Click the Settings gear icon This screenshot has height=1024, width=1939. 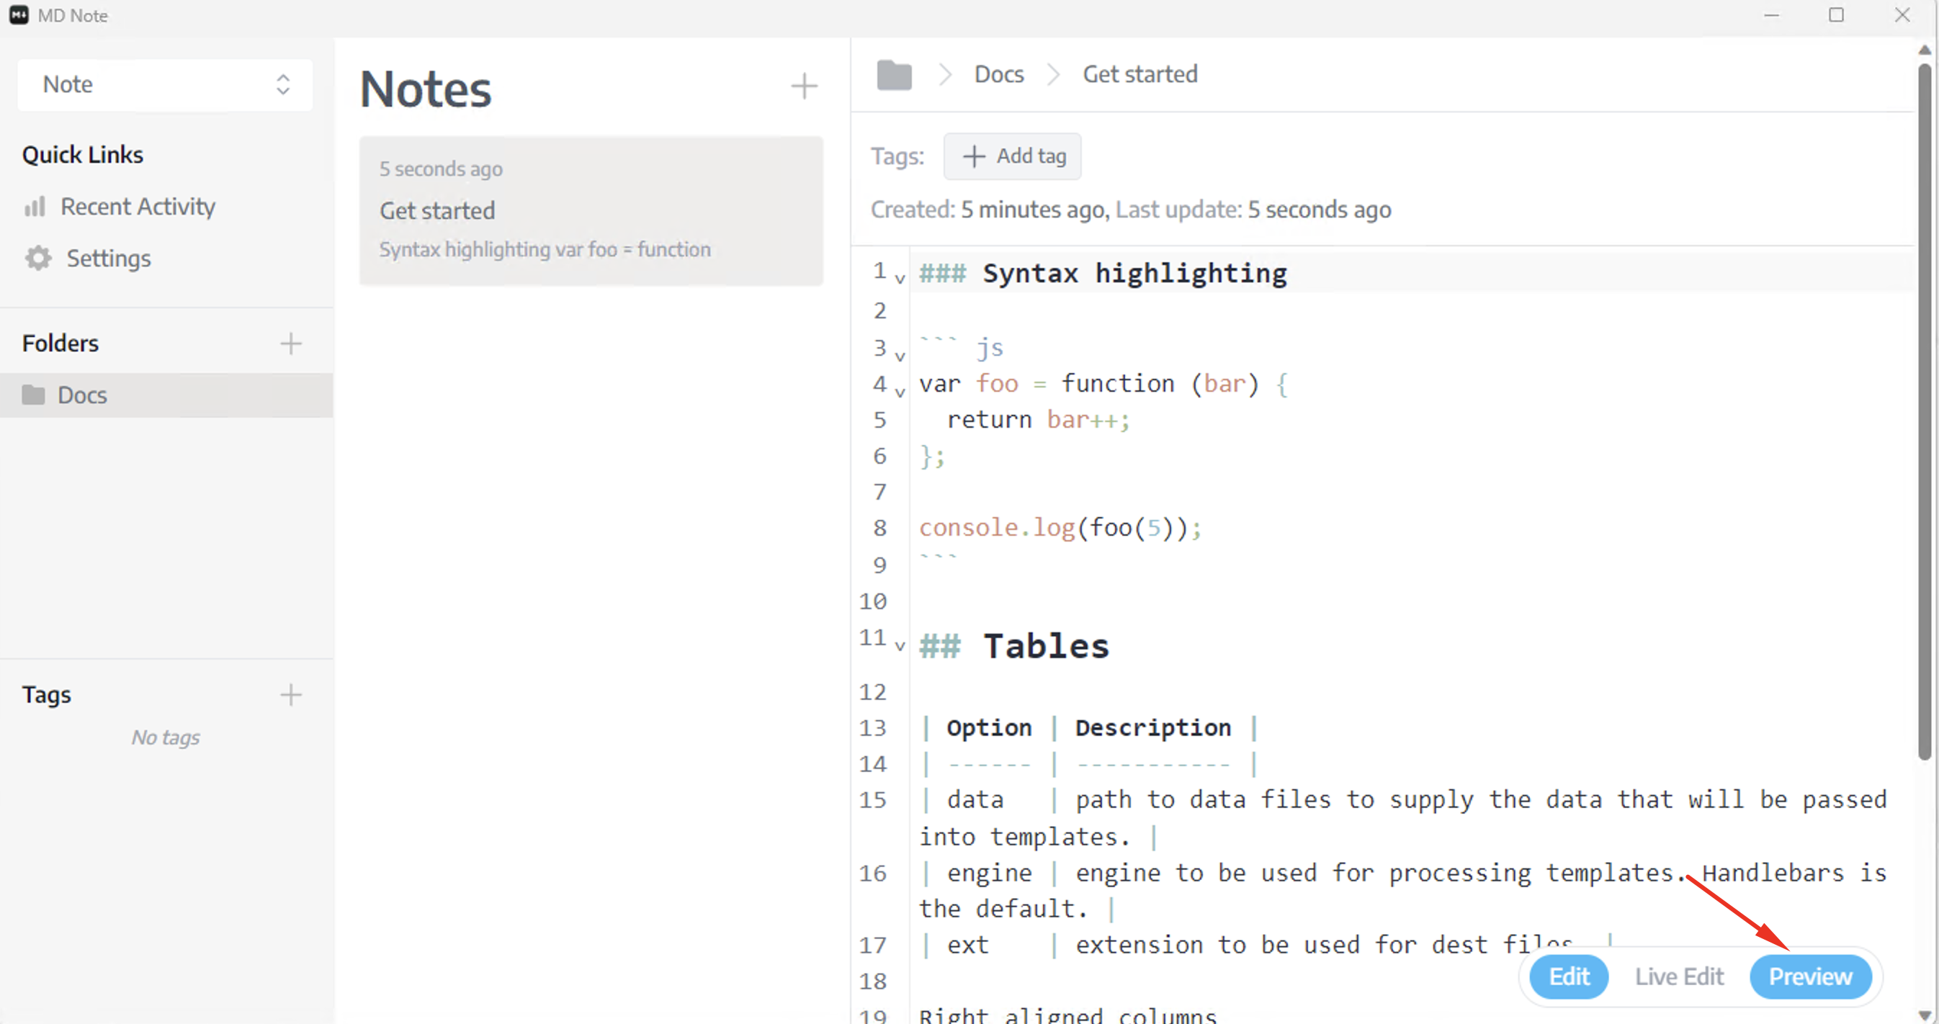(37, 258)
